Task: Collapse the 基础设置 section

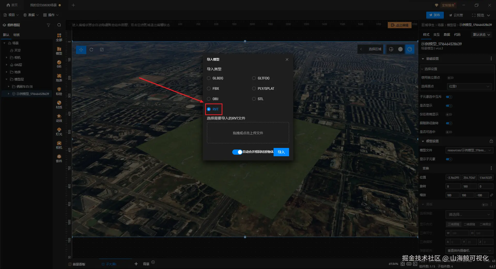Action: tap(423, 59)
